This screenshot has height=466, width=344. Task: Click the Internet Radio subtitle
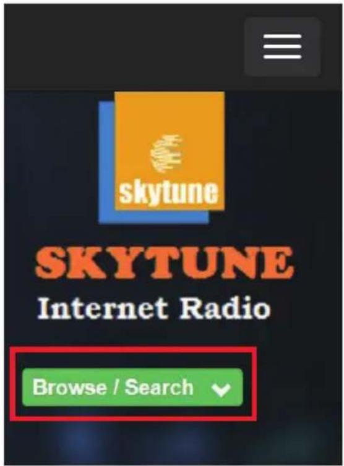(x=154, y=308)
